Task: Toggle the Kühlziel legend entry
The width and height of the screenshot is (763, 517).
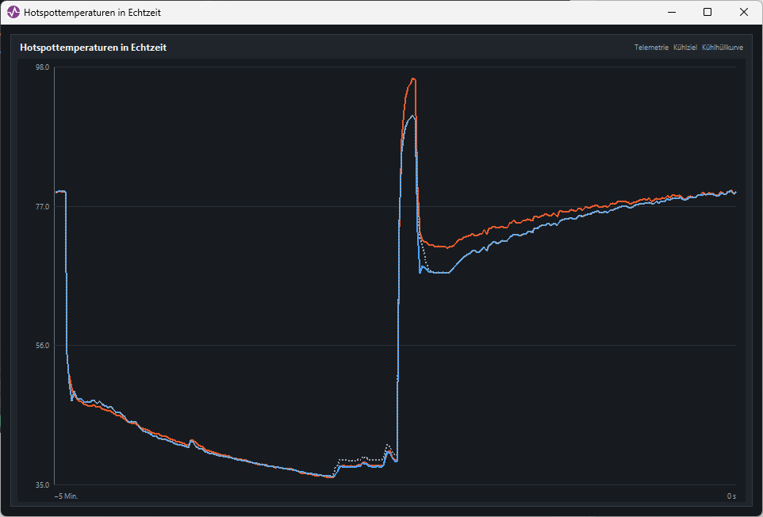Action: pyautogui.click(x=685, y=48)
